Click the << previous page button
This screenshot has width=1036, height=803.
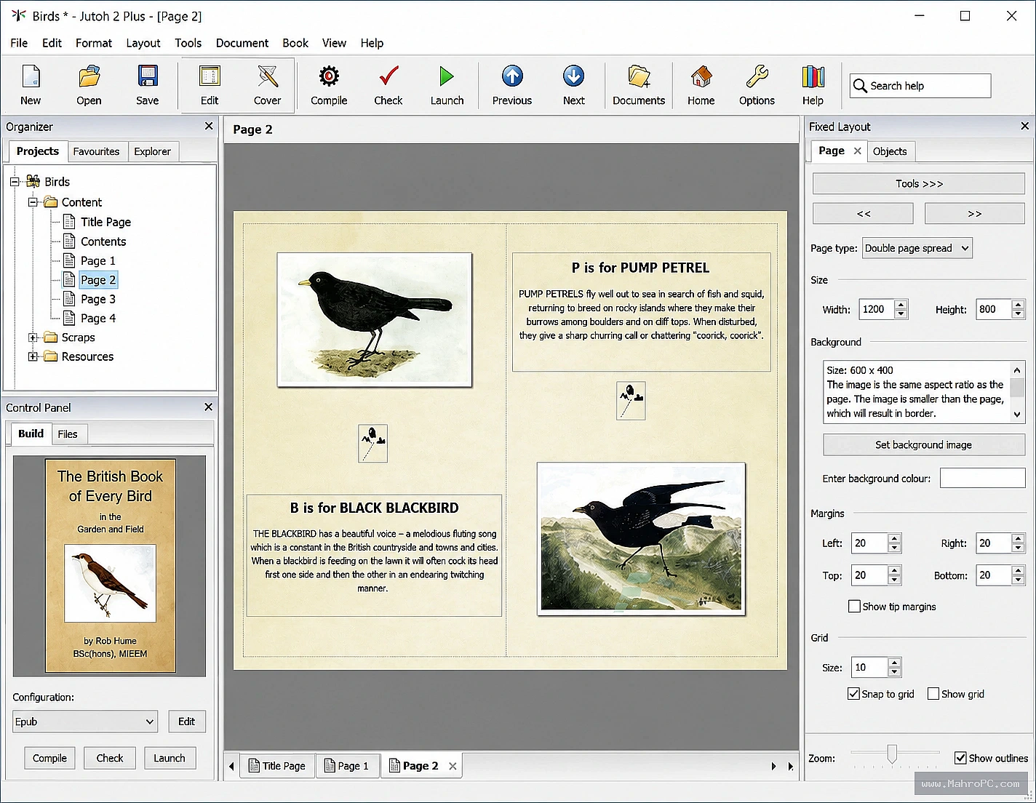(x=863, y=214)
